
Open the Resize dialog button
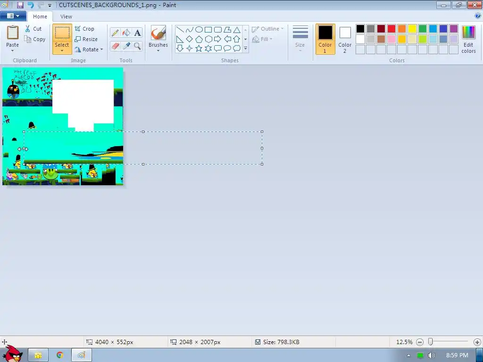coord(86,39)
